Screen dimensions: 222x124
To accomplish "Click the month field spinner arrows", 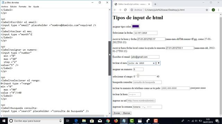I will 156,63.
